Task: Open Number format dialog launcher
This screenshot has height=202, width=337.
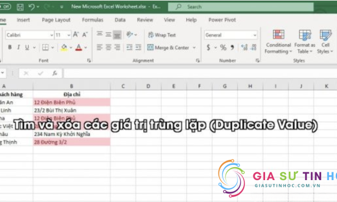Action: (257, 61)
